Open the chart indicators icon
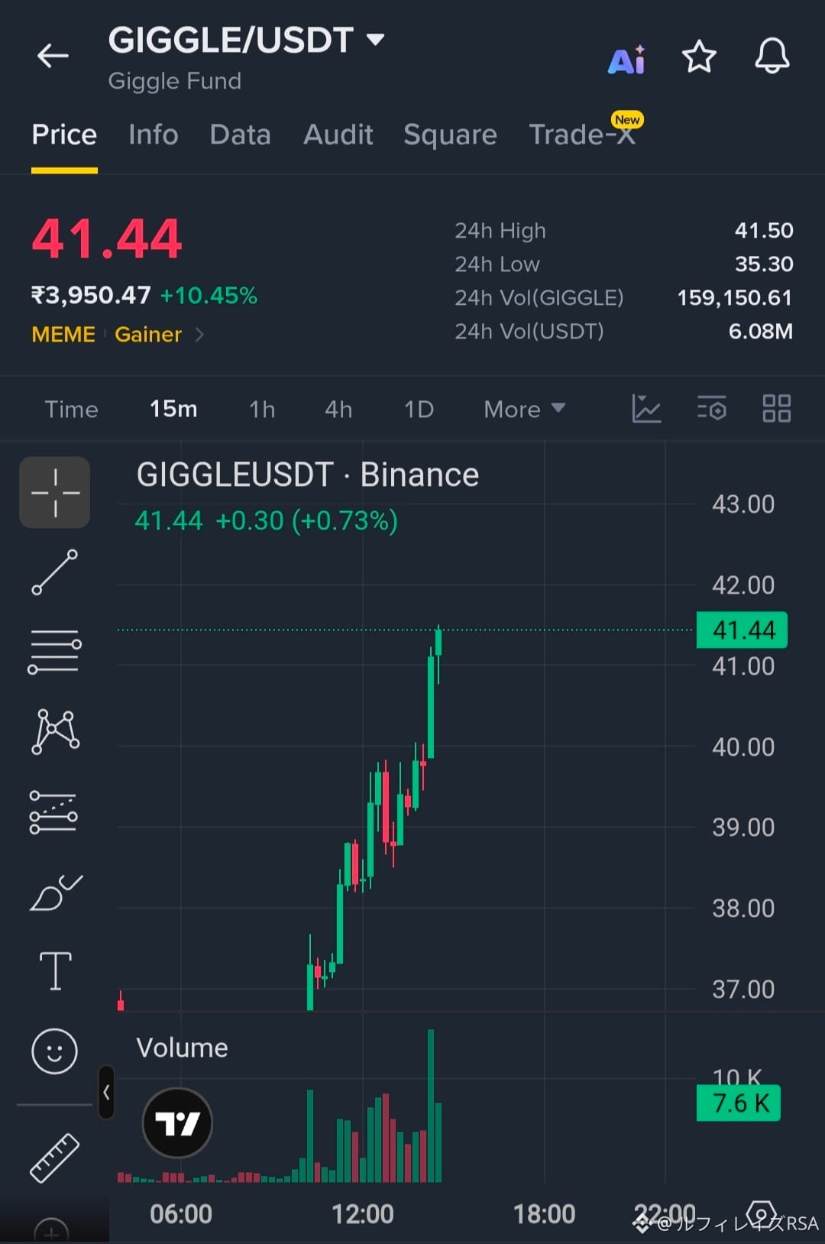This screenshot has height=1244, width=825. coord(646,409)
